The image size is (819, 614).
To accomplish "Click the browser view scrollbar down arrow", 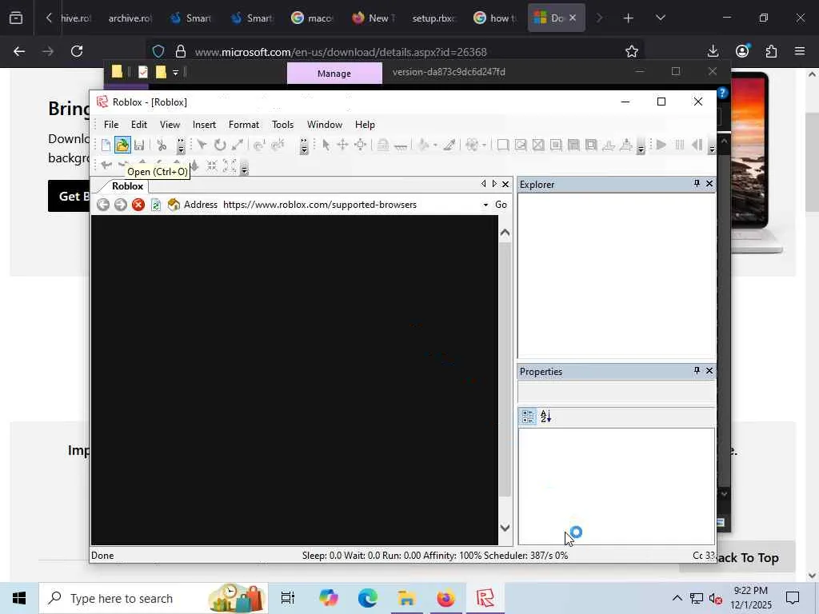I will click(x=505, y=528).
